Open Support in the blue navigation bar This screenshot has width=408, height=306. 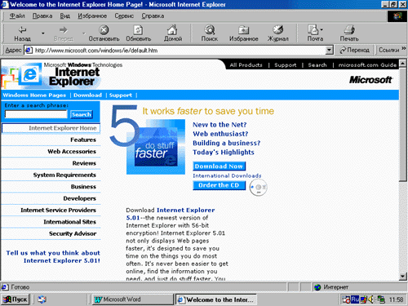(121, 95)
